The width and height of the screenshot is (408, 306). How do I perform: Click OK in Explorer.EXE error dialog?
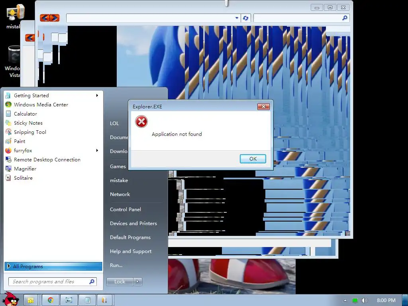pos(253,159)
